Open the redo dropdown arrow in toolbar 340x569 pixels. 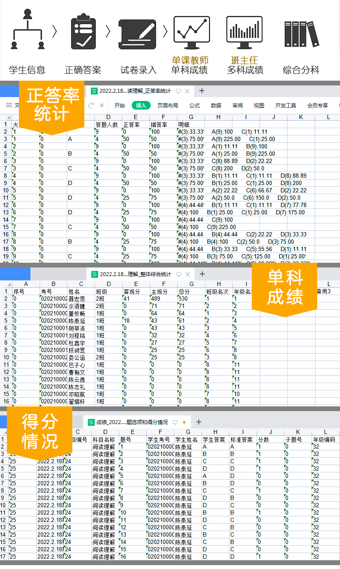[102, 105]
